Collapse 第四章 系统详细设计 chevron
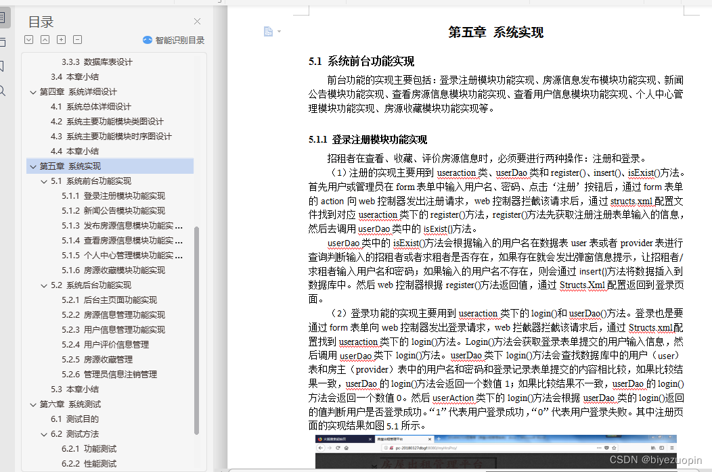The image size is (712, 472). tap(32, 92)
